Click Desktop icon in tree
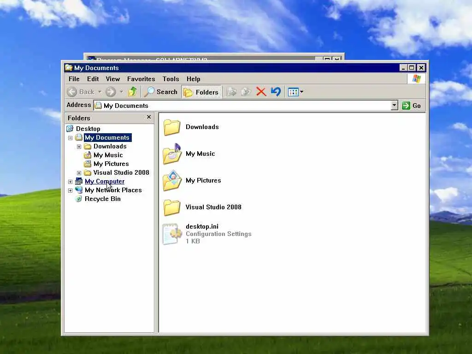The height and width of the screenshot is (354, 472). (x=70, y=129)
